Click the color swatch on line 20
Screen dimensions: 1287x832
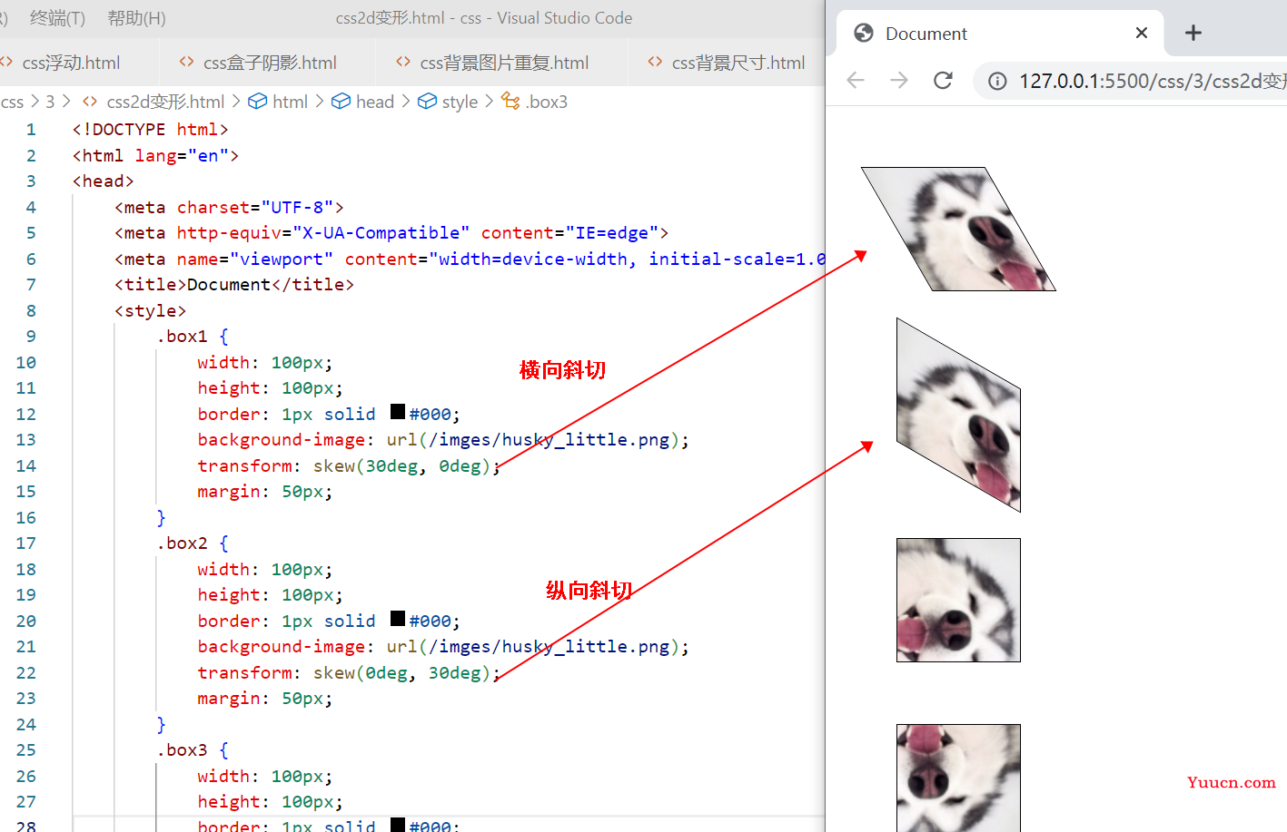[x=398, y=619]
